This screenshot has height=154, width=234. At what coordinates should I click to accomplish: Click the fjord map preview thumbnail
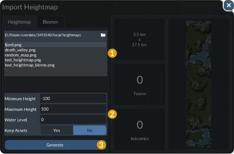199,84
